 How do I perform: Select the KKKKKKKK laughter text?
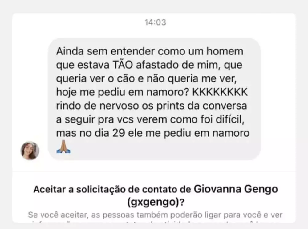coord(220,92)
